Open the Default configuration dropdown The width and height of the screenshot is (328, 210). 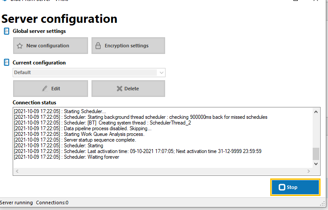point(89,72)
